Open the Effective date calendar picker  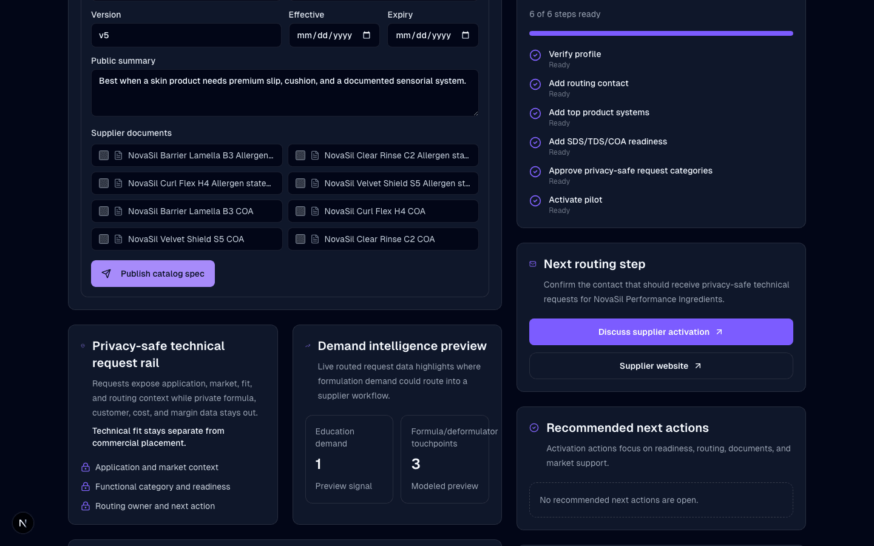tap(367, 35)
